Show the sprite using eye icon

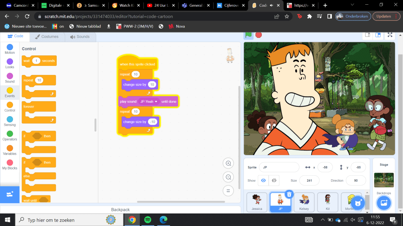click(x=263, y=180)
